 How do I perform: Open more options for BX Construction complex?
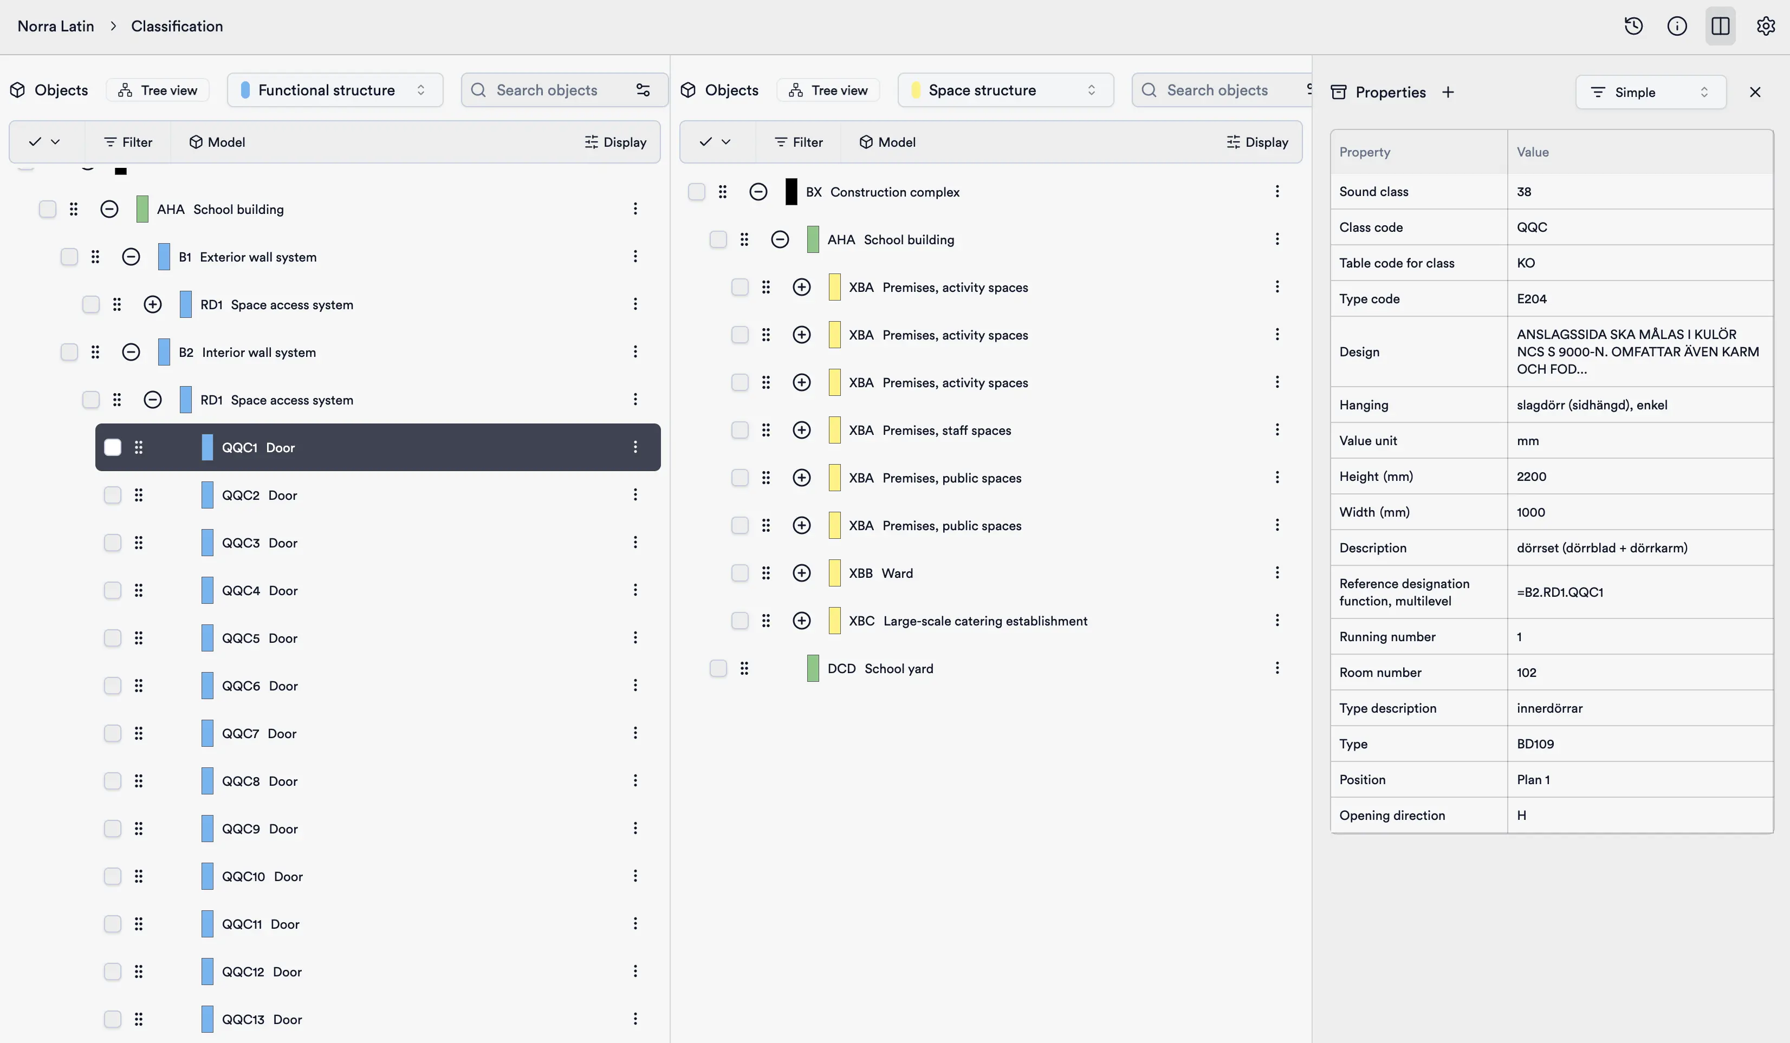pos(1276,192)
